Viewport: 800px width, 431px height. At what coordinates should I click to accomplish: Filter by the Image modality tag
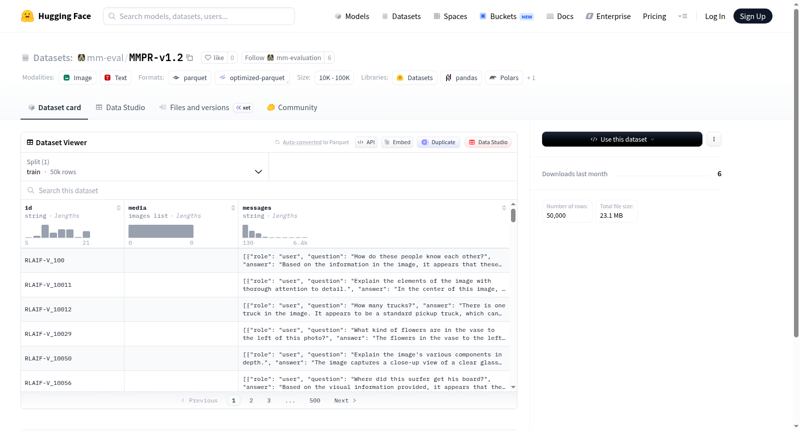(x=77, y=78)
